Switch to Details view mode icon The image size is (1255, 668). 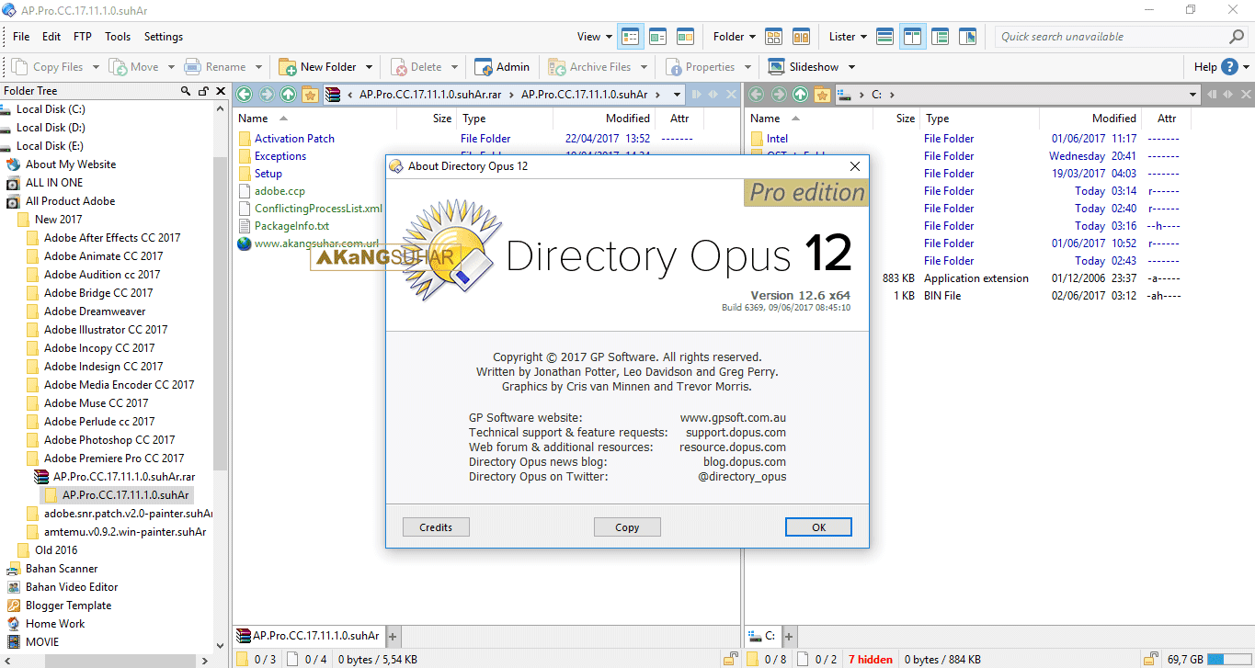point(631,37)
